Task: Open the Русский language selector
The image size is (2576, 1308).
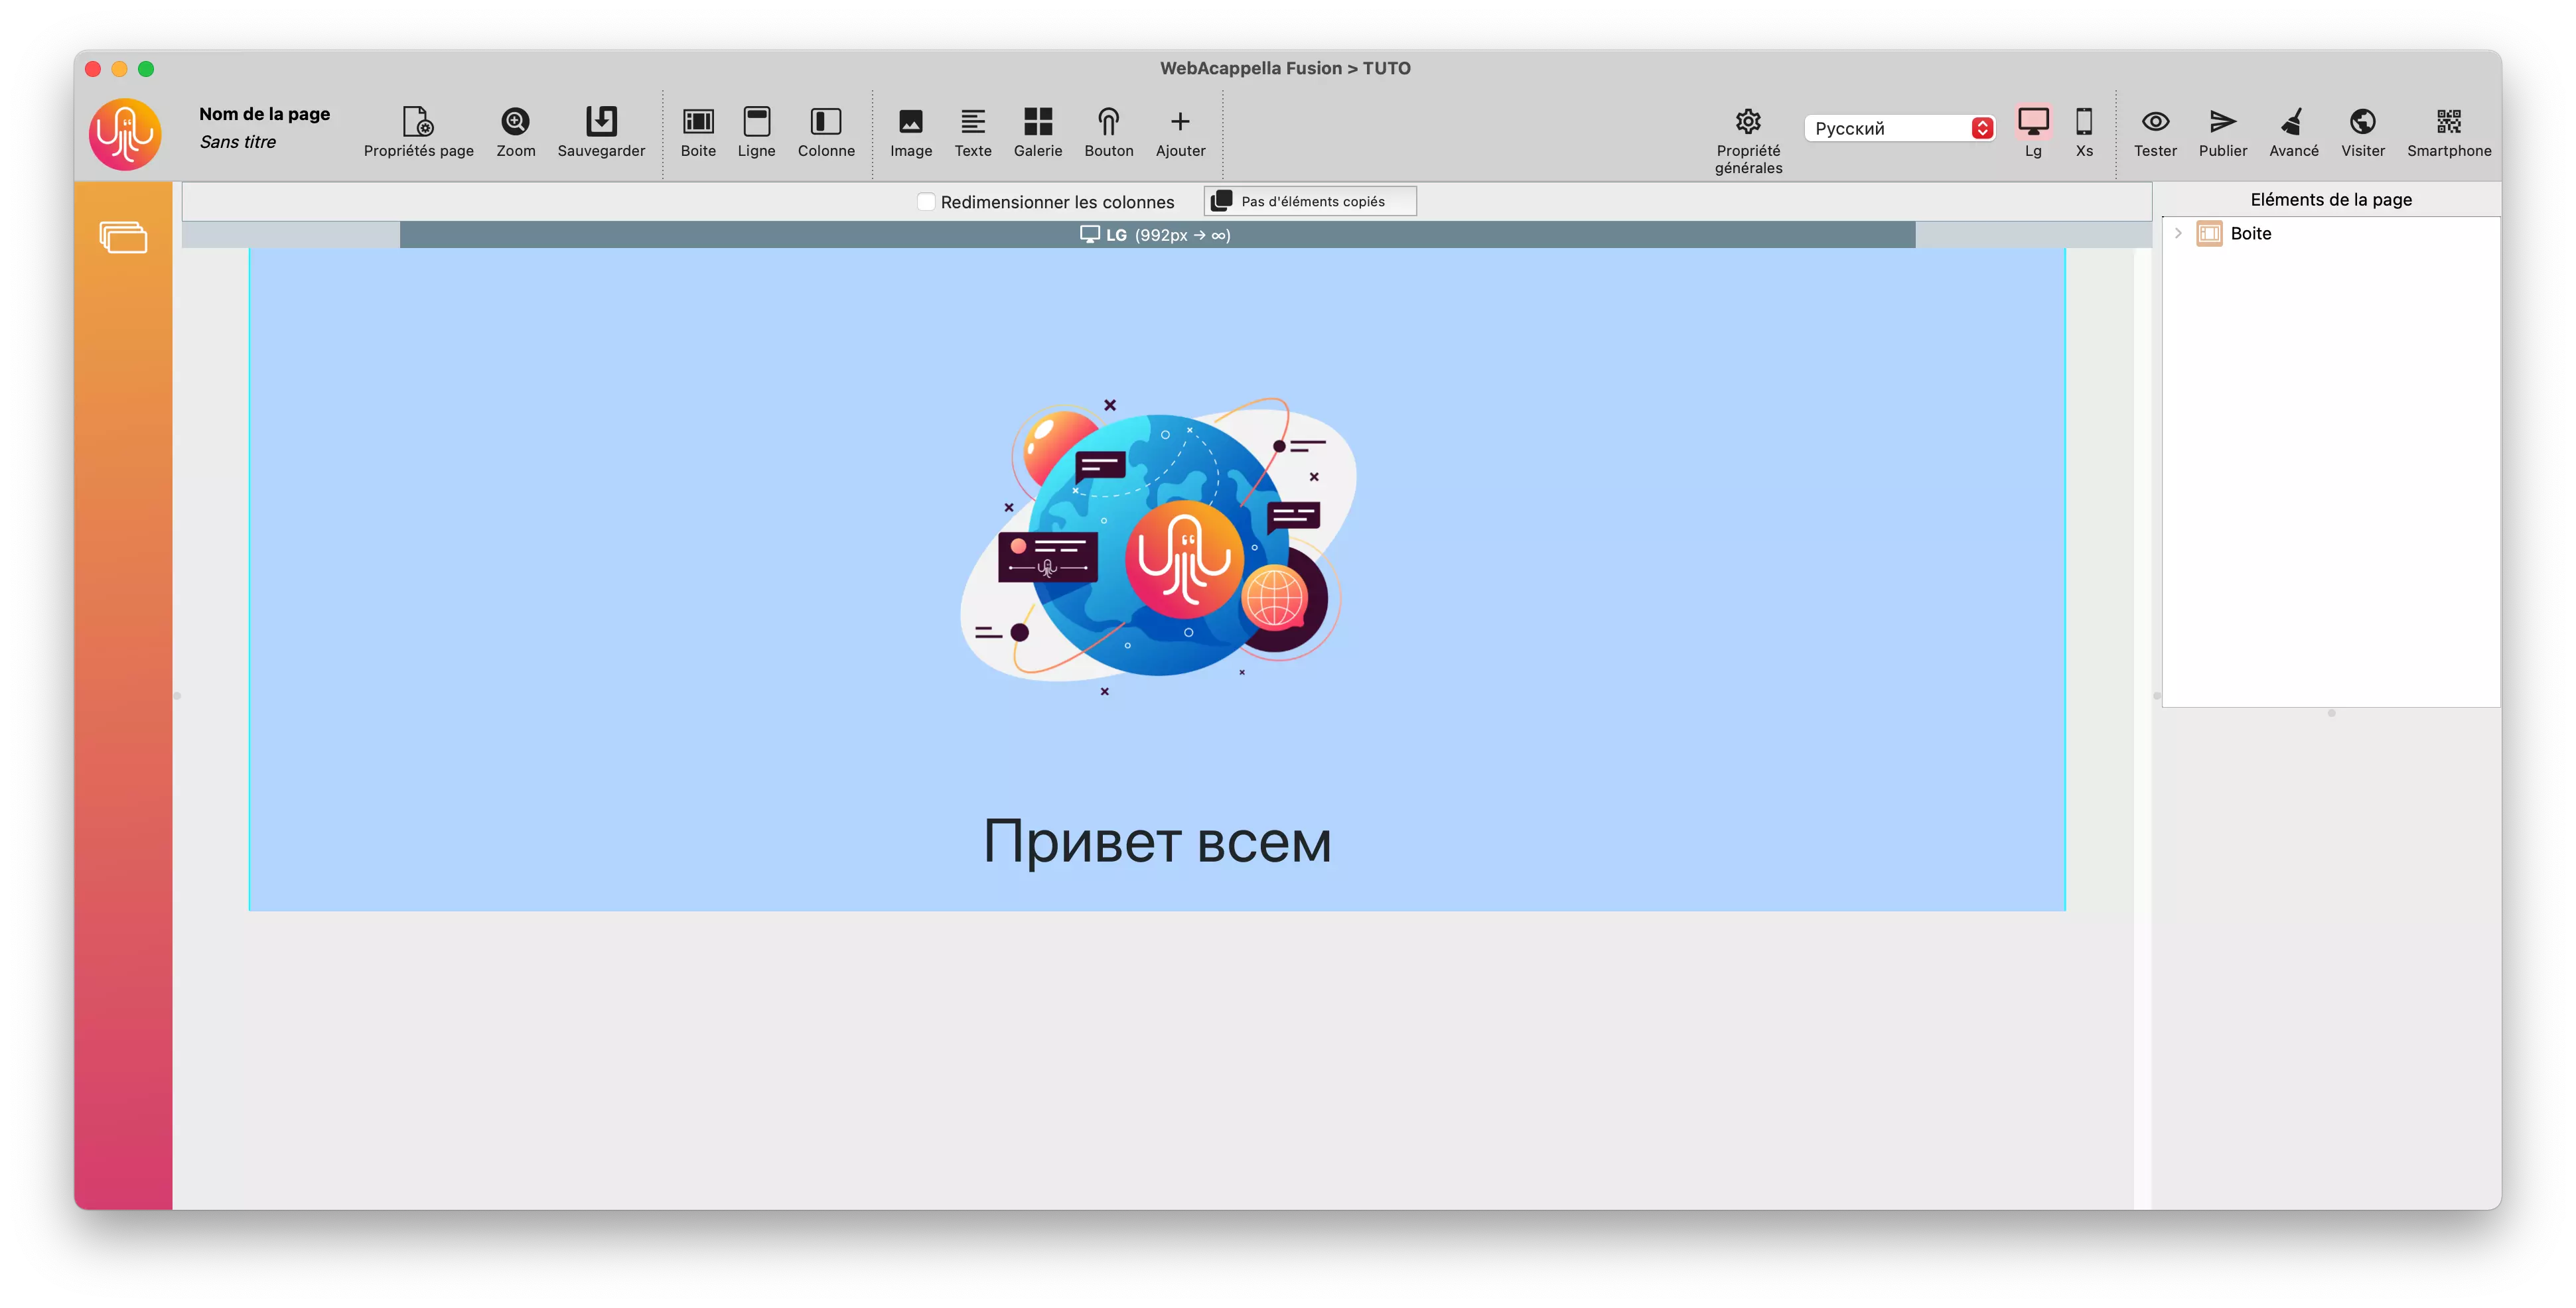Action: 1898,128
